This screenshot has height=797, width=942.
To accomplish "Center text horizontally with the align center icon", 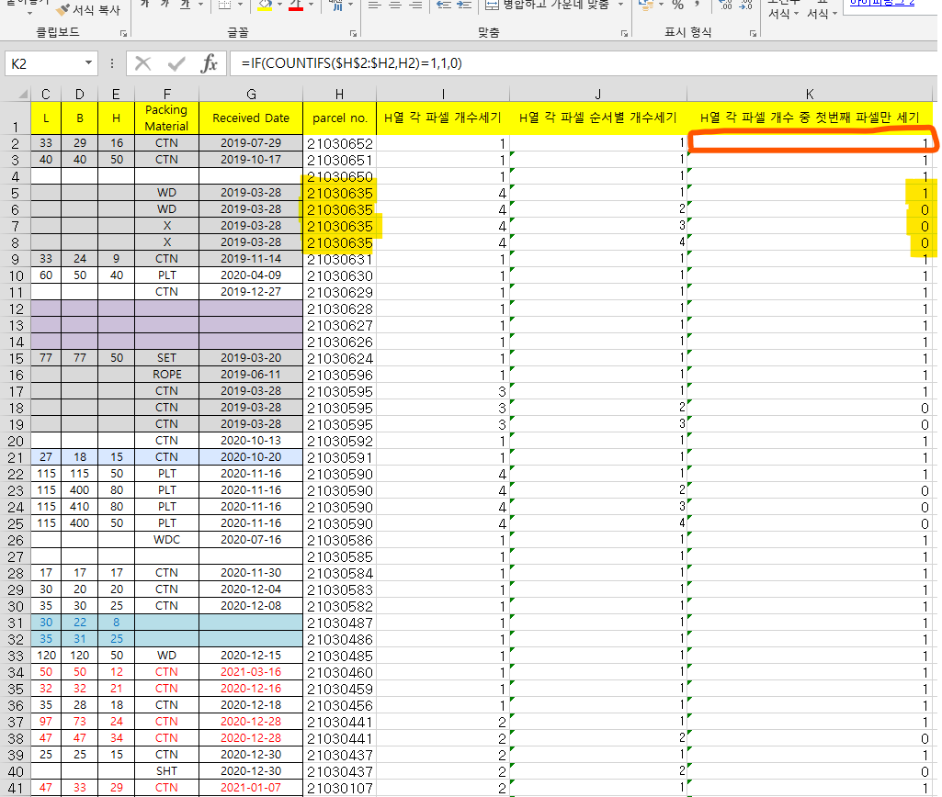I will [394, 6].
